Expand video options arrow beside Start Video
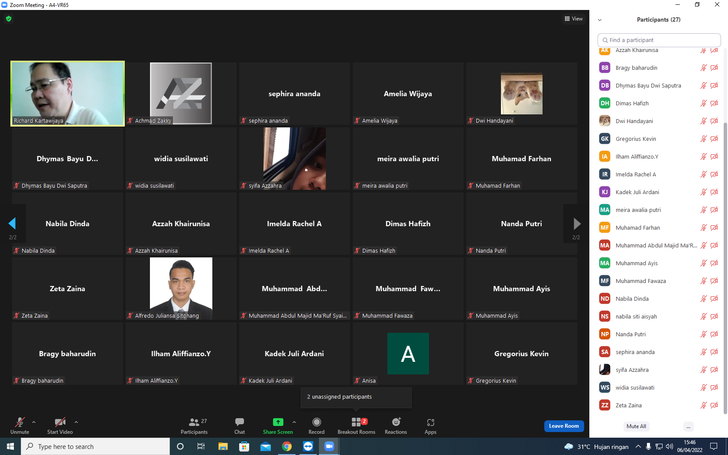 pos(76,422)
